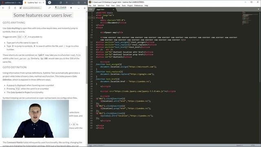Viewport: 261px width, 147px height.
Task: Click line number 1 in the gutter
Action: pos(92,13)
